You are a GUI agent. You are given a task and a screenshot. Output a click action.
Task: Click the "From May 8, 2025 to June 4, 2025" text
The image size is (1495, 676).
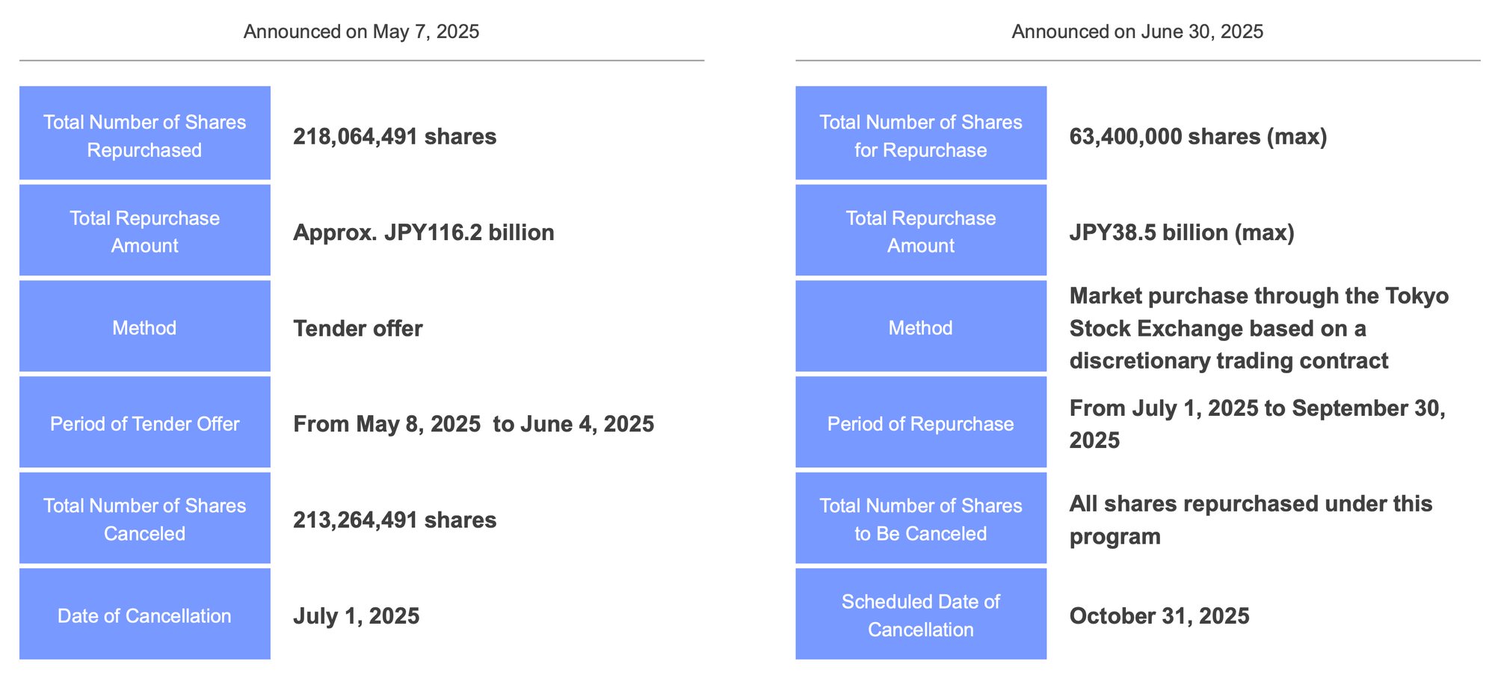tap(473, 424)
